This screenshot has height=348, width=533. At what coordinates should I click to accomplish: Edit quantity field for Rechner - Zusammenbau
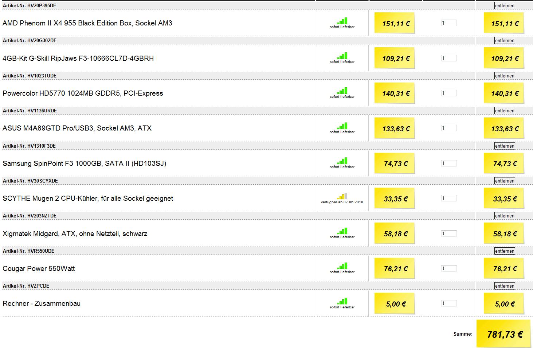449,303
